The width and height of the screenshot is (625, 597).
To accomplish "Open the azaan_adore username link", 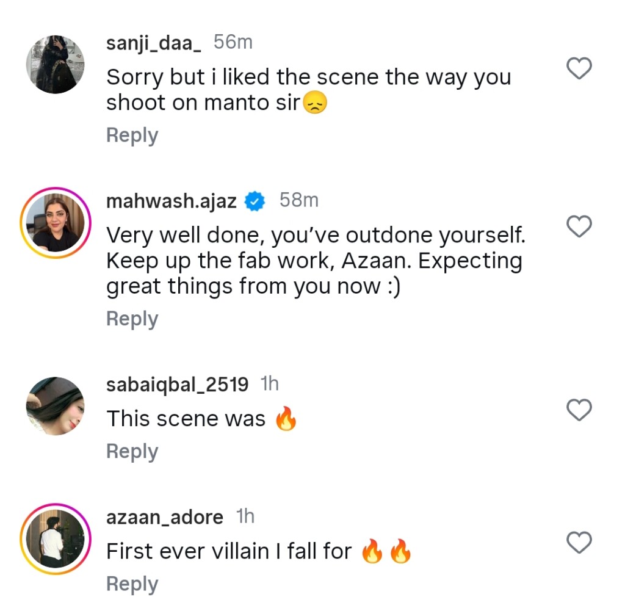I will point(165,518).
